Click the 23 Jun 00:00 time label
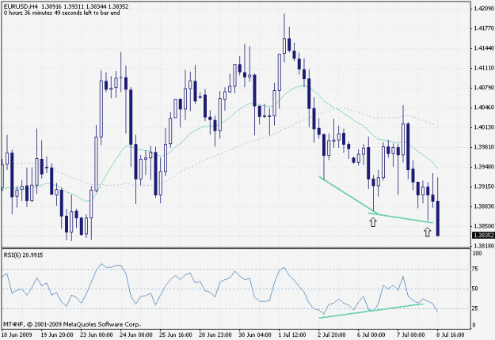Screen dimensions: 495x340 (97, 334)
